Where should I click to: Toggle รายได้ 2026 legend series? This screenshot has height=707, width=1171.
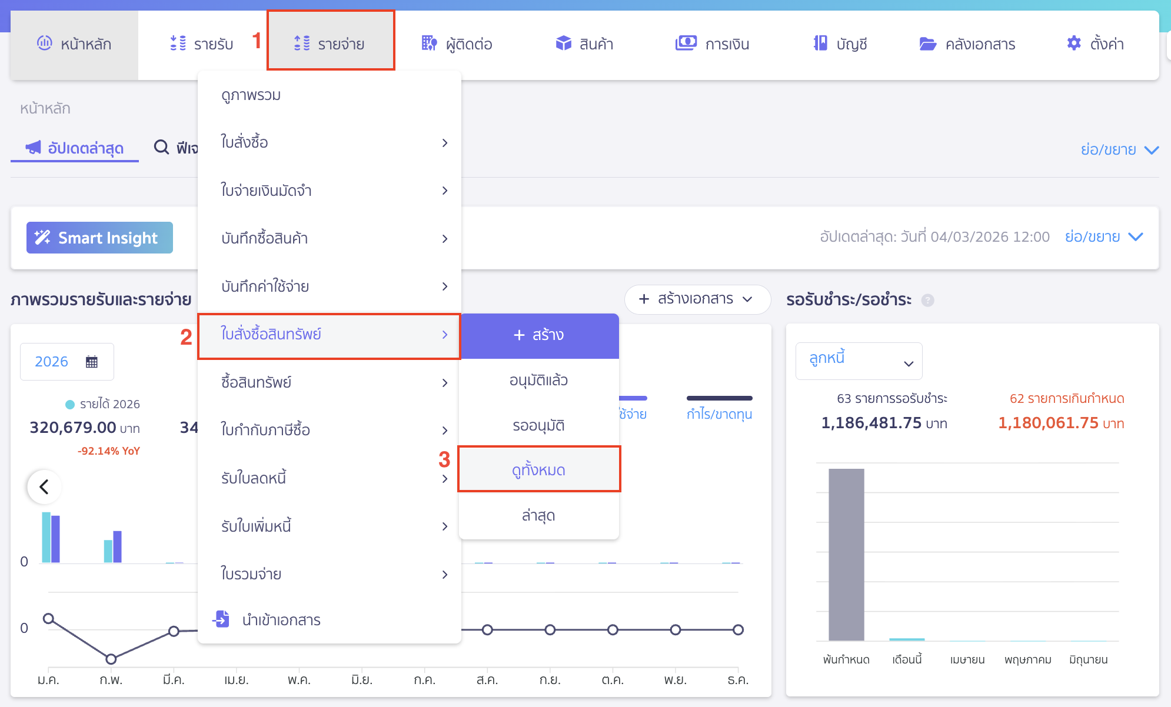(103, 404)
